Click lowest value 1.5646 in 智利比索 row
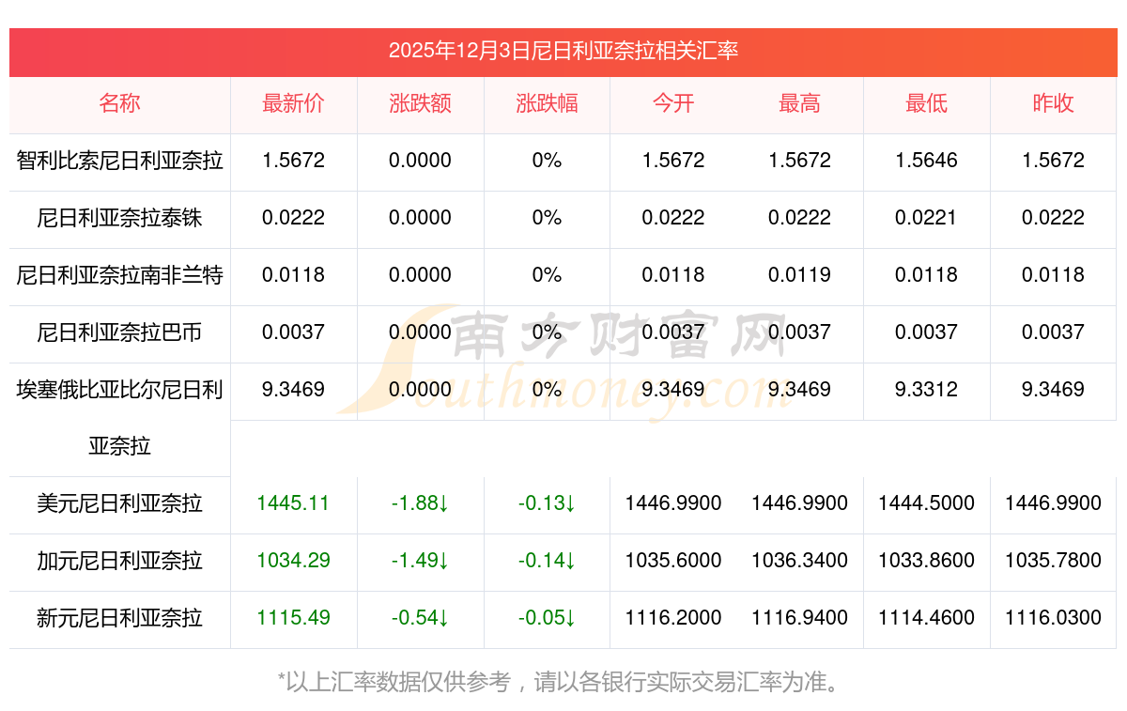 pyautogui.click(x=926, y=161)
